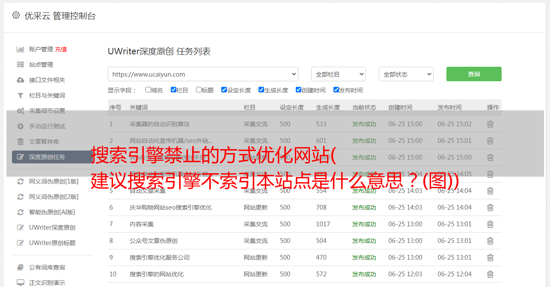
Task: Delete row 1 using its trash icon
Action: (x=490, y=124)
